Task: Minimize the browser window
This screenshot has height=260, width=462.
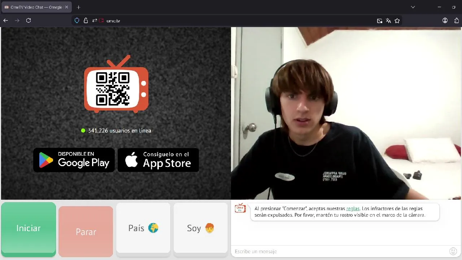Action: click(x=439, y=7)
